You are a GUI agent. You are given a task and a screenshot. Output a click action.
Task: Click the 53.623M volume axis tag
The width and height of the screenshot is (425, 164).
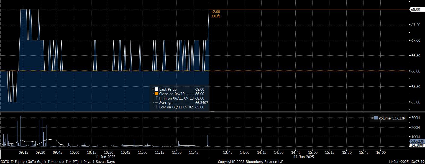click(416, 141)
